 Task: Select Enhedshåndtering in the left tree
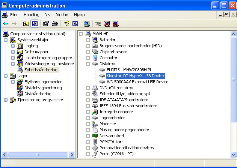41,70
